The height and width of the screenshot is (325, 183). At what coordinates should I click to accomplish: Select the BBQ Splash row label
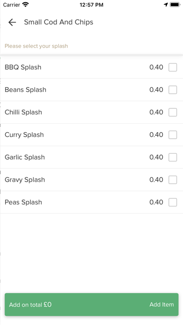23,67
